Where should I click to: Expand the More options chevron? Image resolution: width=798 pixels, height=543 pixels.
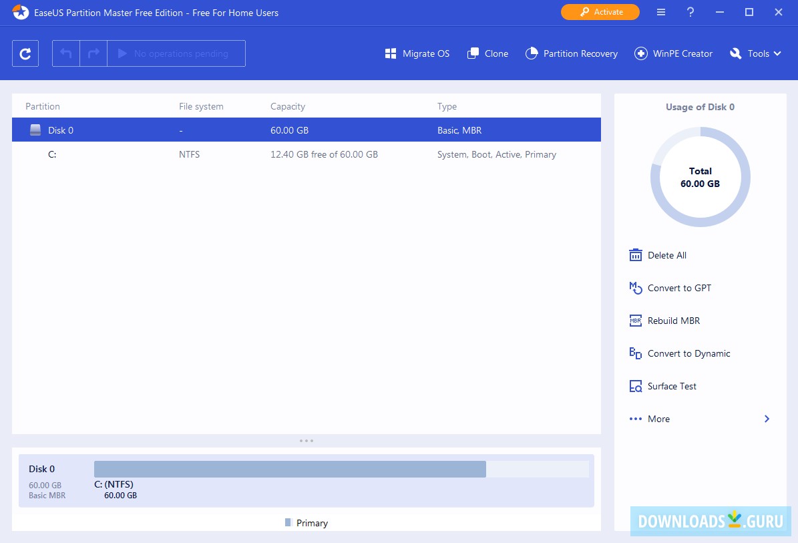point(767,419)
